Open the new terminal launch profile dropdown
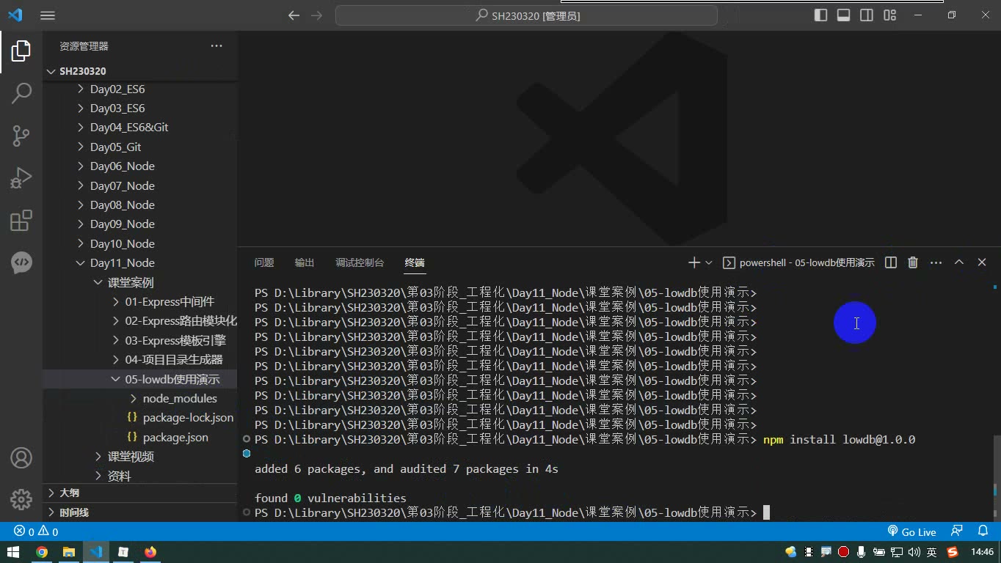 (x=709, y=262)
